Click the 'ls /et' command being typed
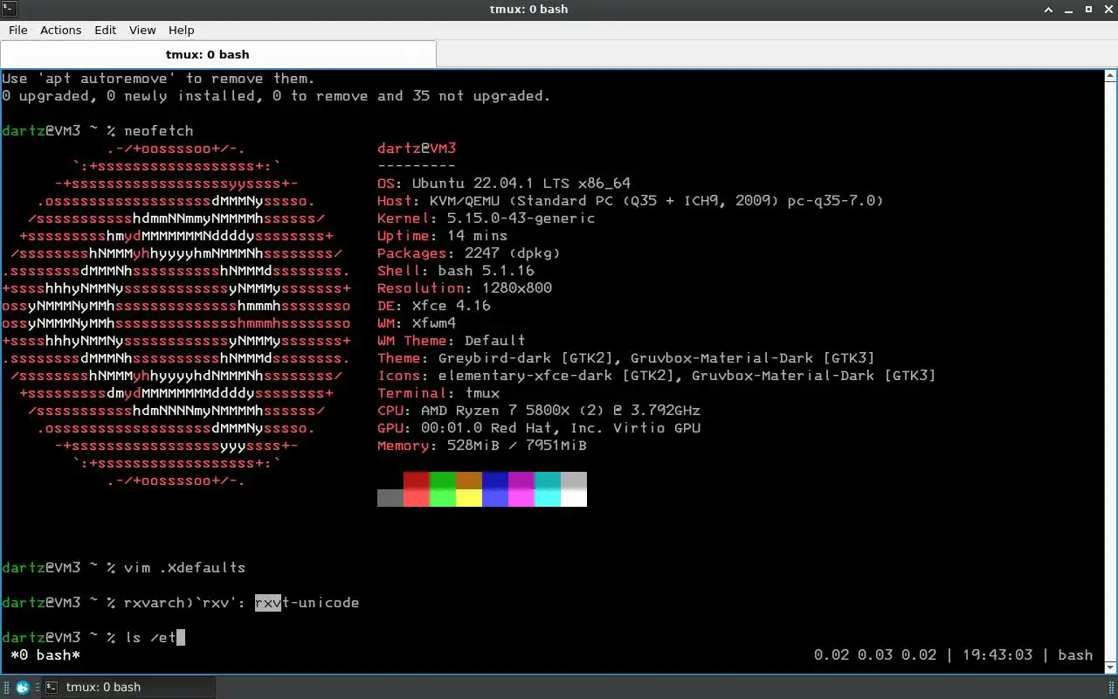Viewport: 1118px width, 699px height. pyautogui.click(x=150, y=638)
